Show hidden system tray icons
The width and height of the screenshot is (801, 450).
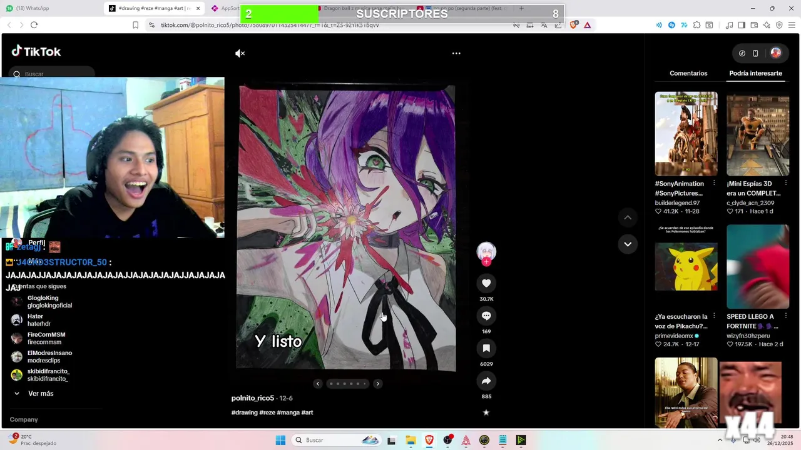point(720,440)
